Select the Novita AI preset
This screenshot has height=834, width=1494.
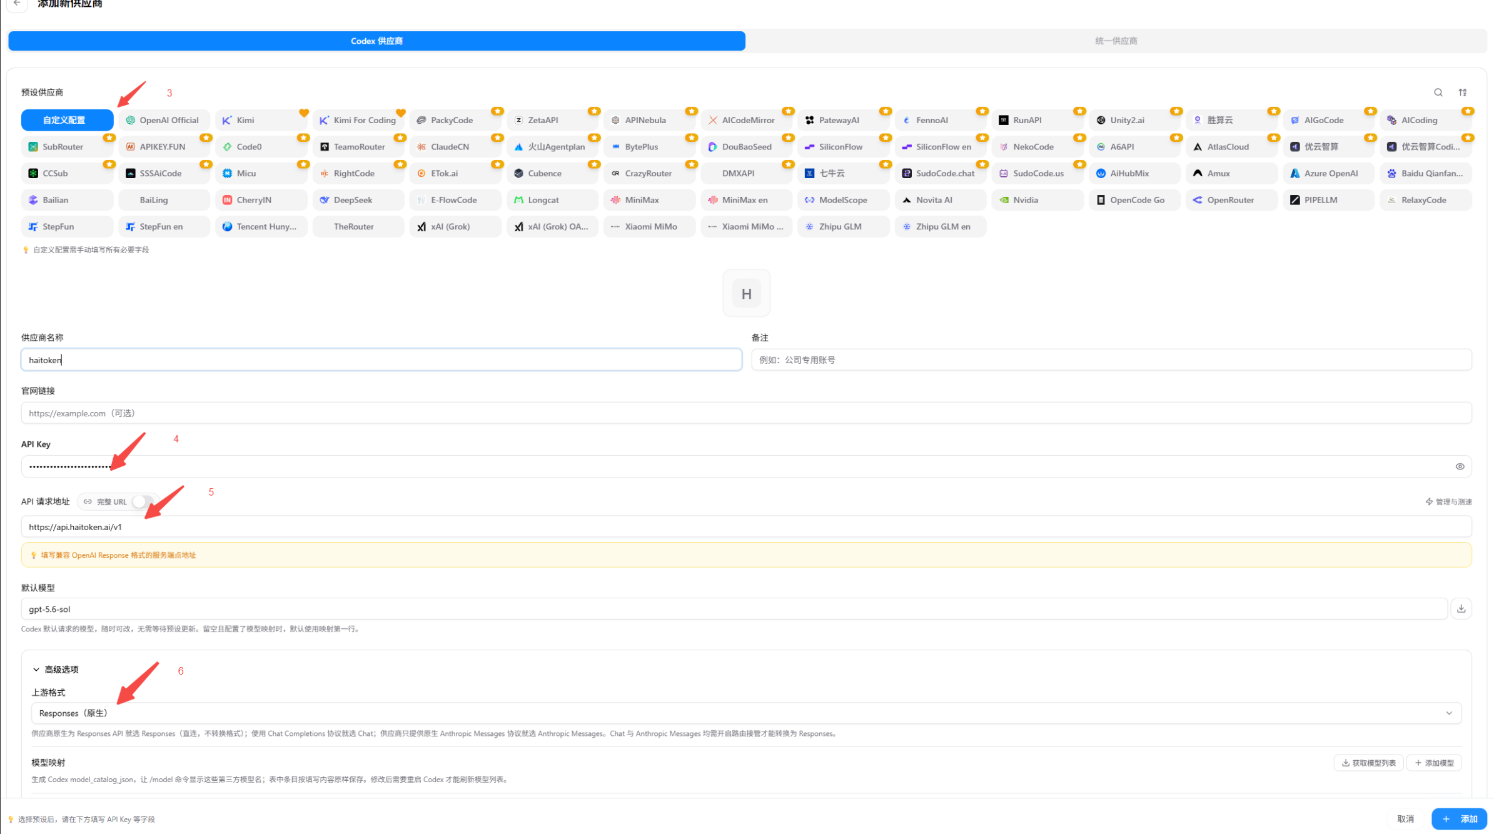click(941, 200)
